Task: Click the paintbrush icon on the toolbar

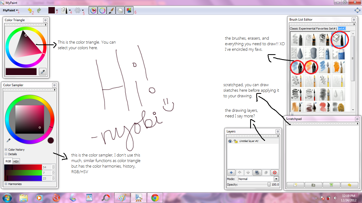Action: (111, 11)
